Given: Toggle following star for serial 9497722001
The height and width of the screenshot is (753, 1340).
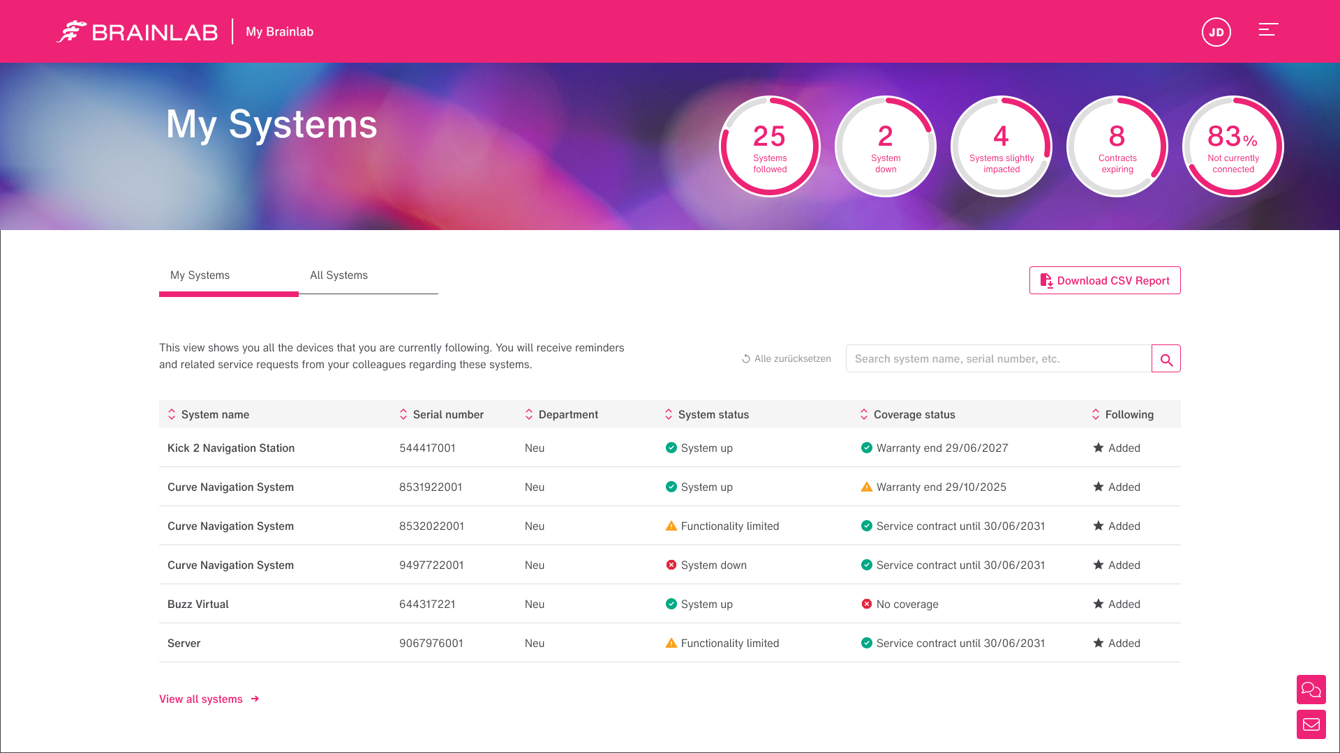Looking at the screenshot, I should pyautogui.click(x=1098, y=565).
